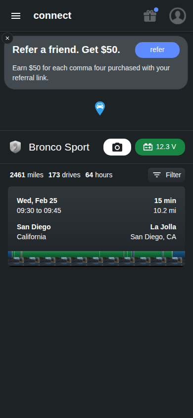The width and height of the screenshot is (193, 418).
Task: Click the Bronco Sport device name
Action: [x=59, y=147]
